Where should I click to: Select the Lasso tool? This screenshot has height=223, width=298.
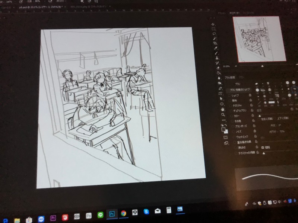214,34
